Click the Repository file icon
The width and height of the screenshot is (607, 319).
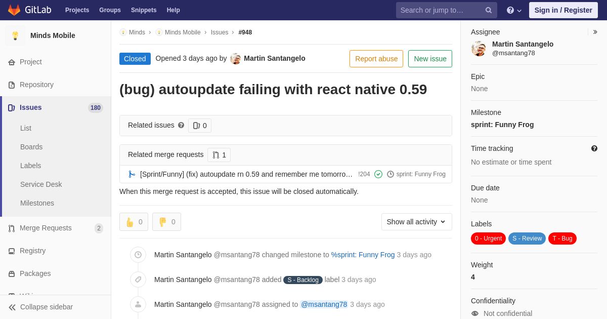[x=12, y=85]
